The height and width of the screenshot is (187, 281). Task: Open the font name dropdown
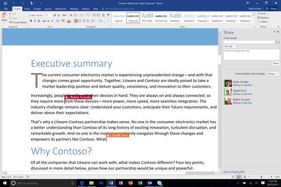tap(44, 15)
